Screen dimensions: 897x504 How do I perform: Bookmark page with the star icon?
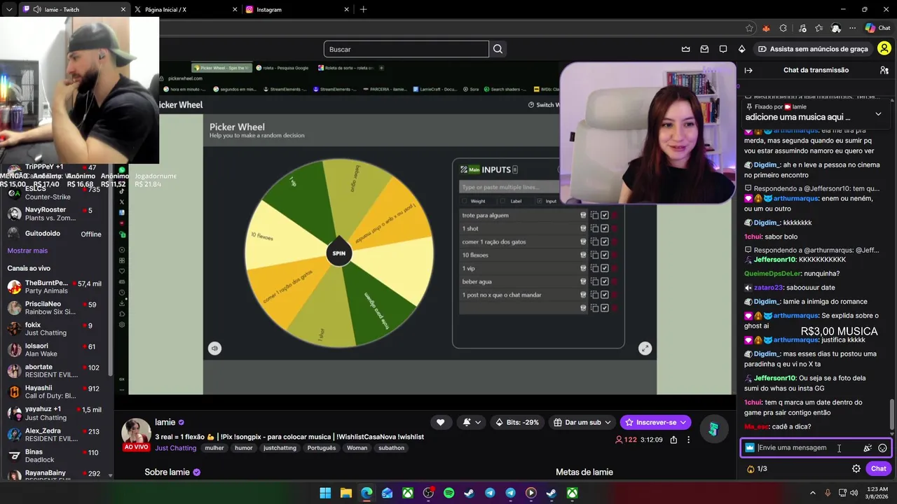tap(749, 28)
